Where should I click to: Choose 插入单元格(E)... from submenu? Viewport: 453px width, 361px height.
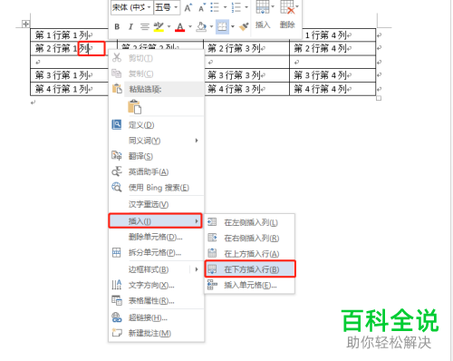pyautogui.click(x=250, y=285)
